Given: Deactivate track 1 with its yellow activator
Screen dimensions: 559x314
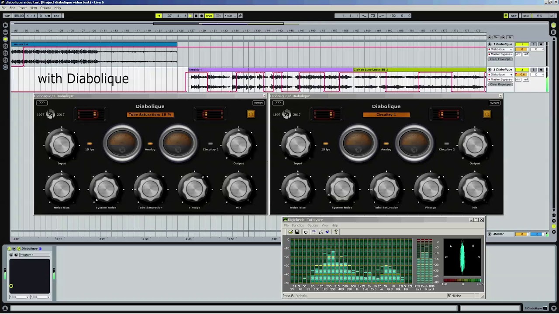Looking at the screenshot, I should 522,44.
